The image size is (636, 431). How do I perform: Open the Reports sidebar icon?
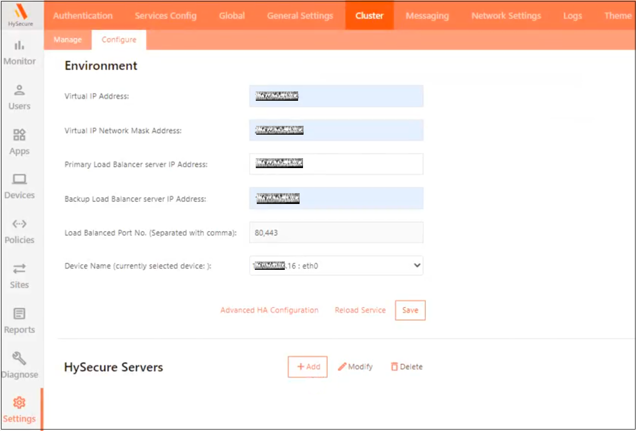[20, 321]
